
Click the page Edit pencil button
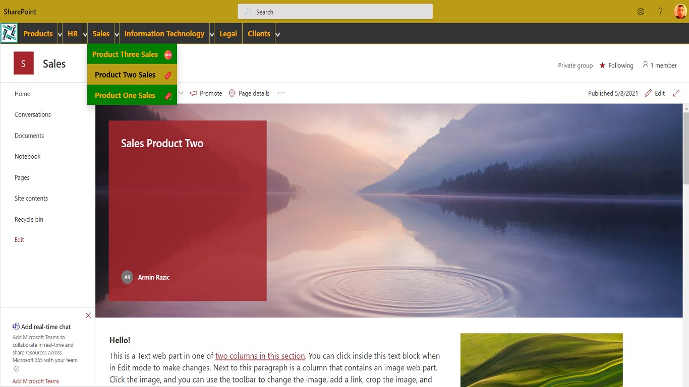[x=655, y=93]
